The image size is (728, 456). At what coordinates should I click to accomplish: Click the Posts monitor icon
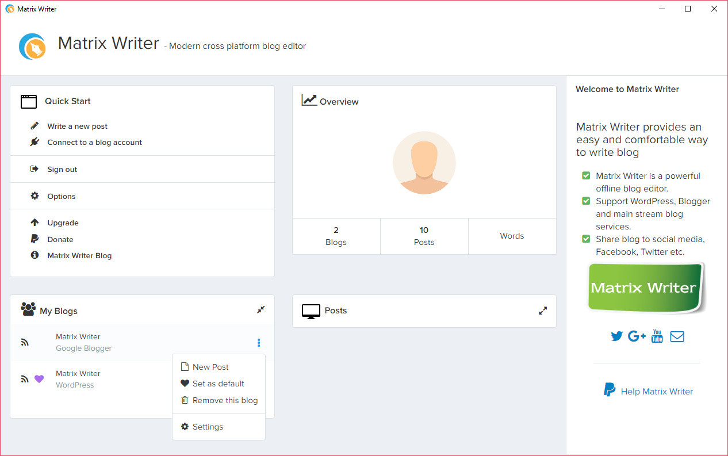coord(311,311)
